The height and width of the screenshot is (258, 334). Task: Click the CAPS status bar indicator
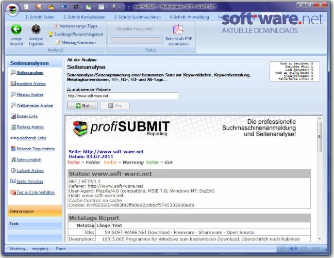(x=282, y=249)
